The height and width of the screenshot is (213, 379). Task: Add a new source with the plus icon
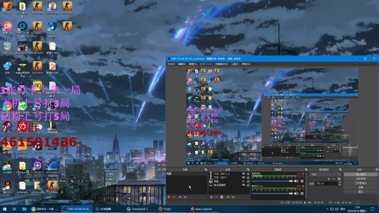coord(211,197)
